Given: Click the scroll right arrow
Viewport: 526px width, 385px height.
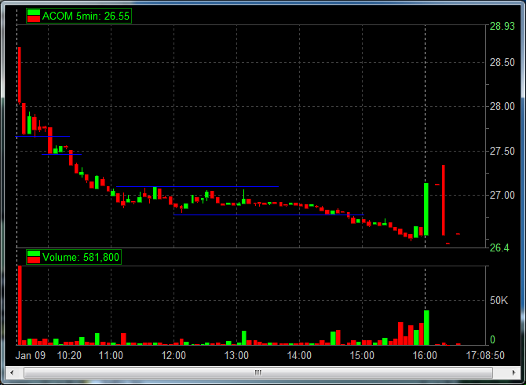Looking at the screenshot, I should pyautogui.click(x=514, y=372).
